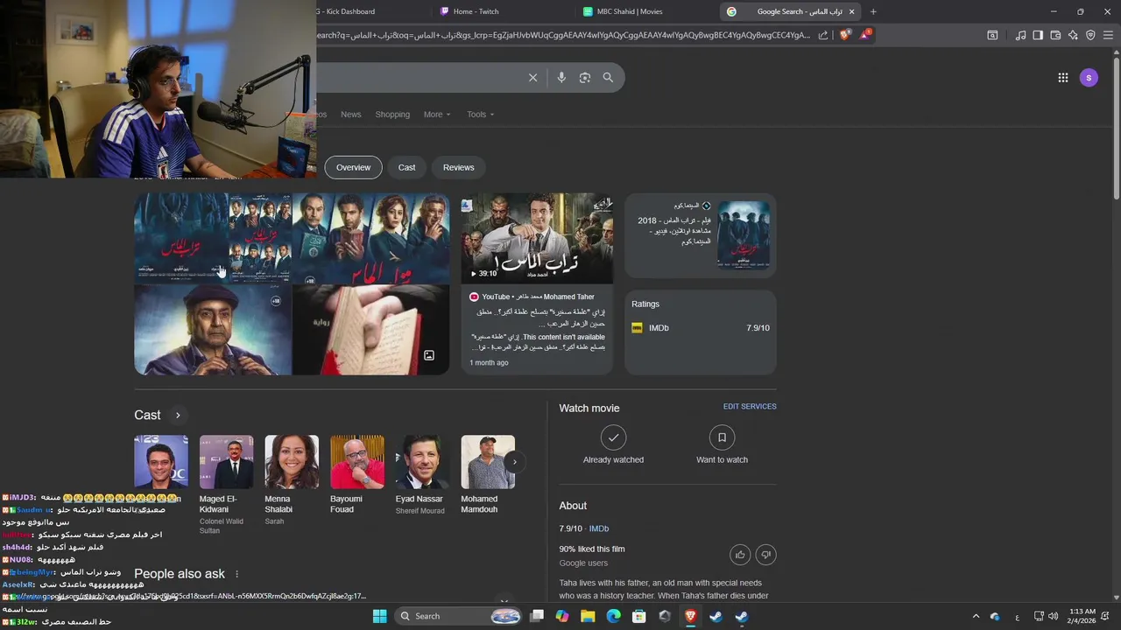Open Leo AI sparkle icon

point(1073,35)
